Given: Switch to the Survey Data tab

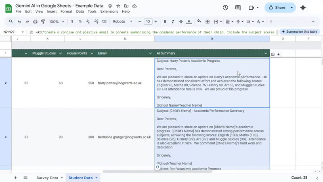Looking at the screenshot, I should (x=47, y=178).
